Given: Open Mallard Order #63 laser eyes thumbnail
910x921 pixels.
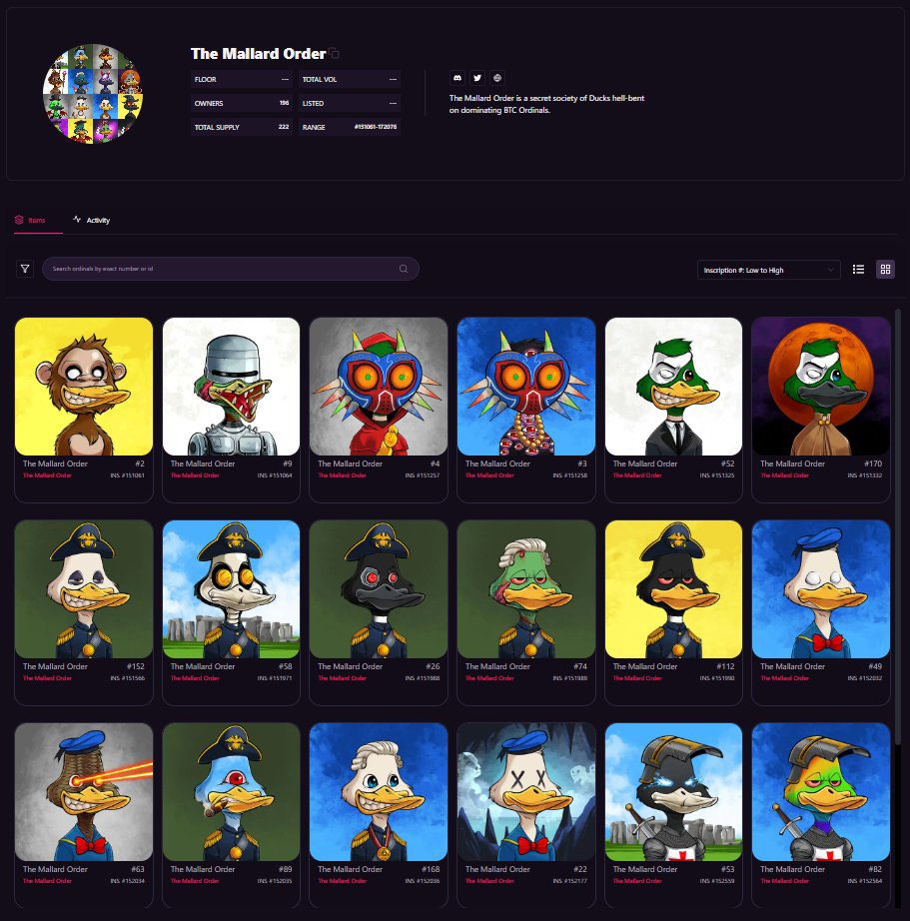Looking at the screenshot, I should [84, 792].
